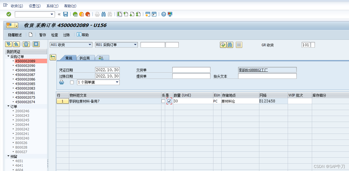Go to First Page icon
The height and width of the screenshot is (171, 349).
click(x=119, y=14)
